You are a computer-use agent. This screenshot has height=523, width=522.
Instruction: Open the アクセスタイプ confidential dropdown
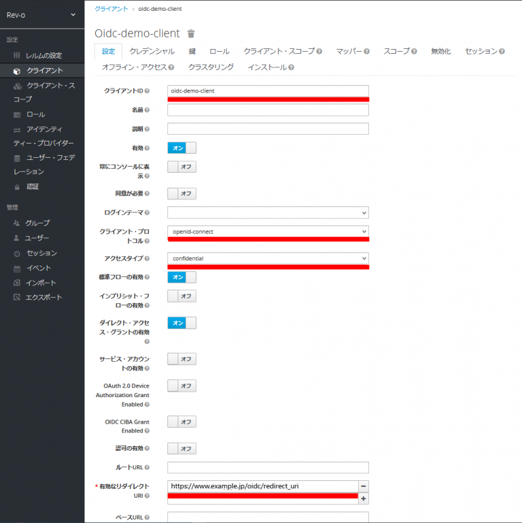[x=268, y=258]
